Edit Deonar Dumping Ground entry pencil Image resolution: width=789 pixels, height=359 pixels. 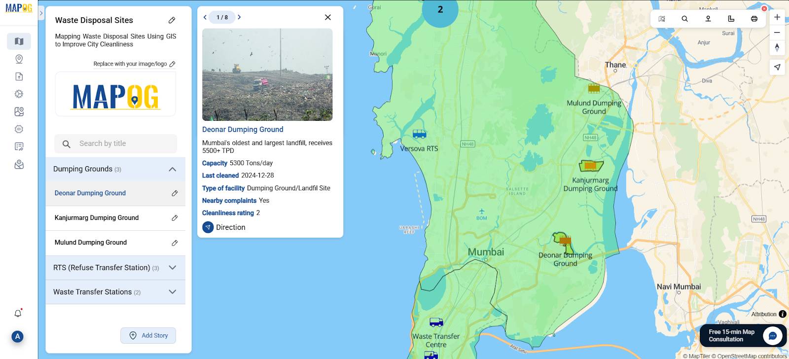(175, 193)
